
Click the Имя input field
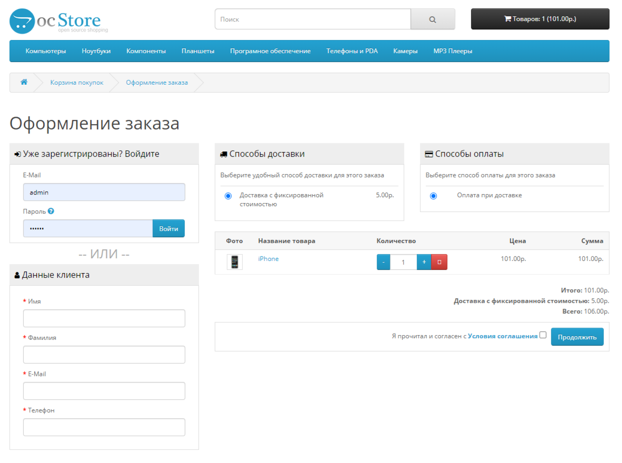[x=104, y=319]
